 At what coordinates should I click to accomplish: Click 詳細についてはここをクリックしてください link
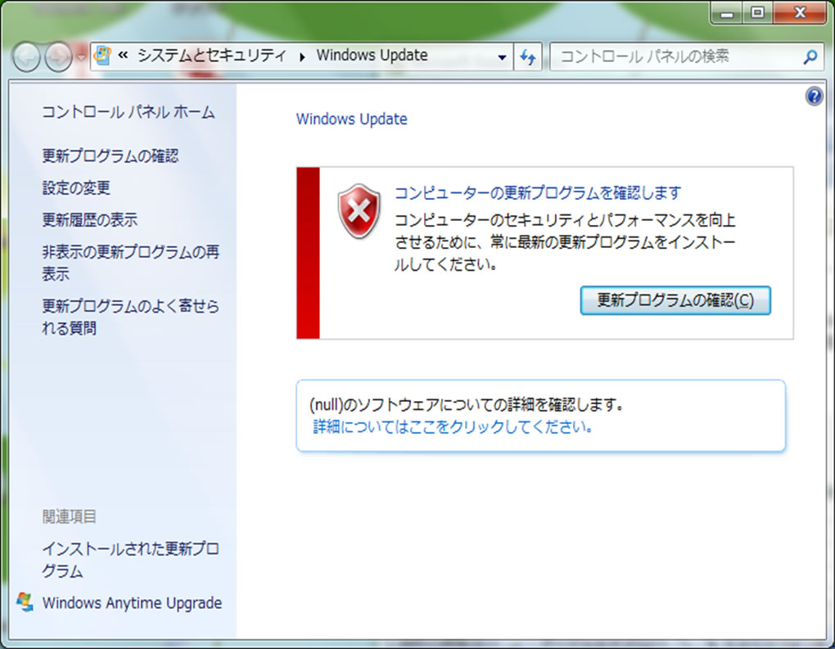[x=454, y=427]
